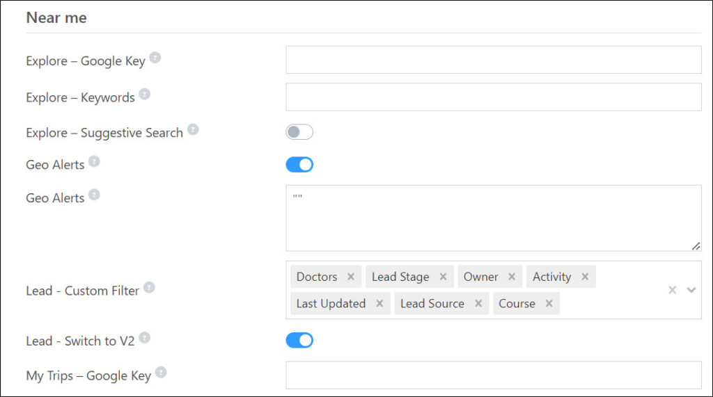
Task: Click the Explore – Google Key label
Action: pyautogui.click(x=86, y=61)
